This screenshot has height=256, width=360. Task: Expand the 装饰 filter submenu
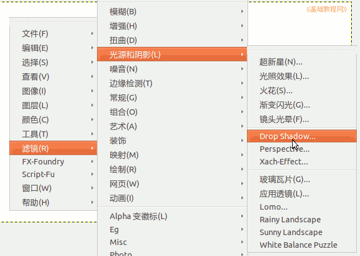pos(172,141)
